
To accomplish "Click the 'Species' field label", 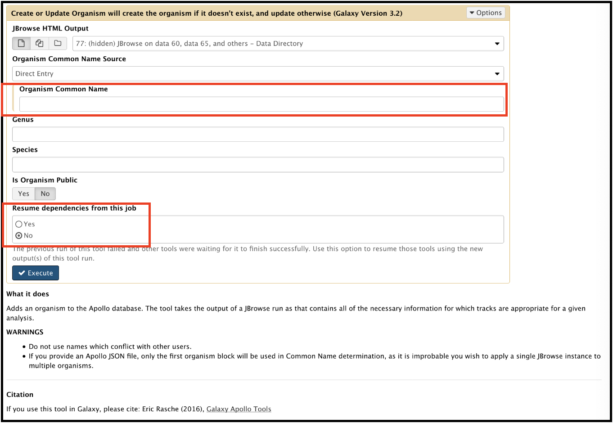I will (25, 150).
